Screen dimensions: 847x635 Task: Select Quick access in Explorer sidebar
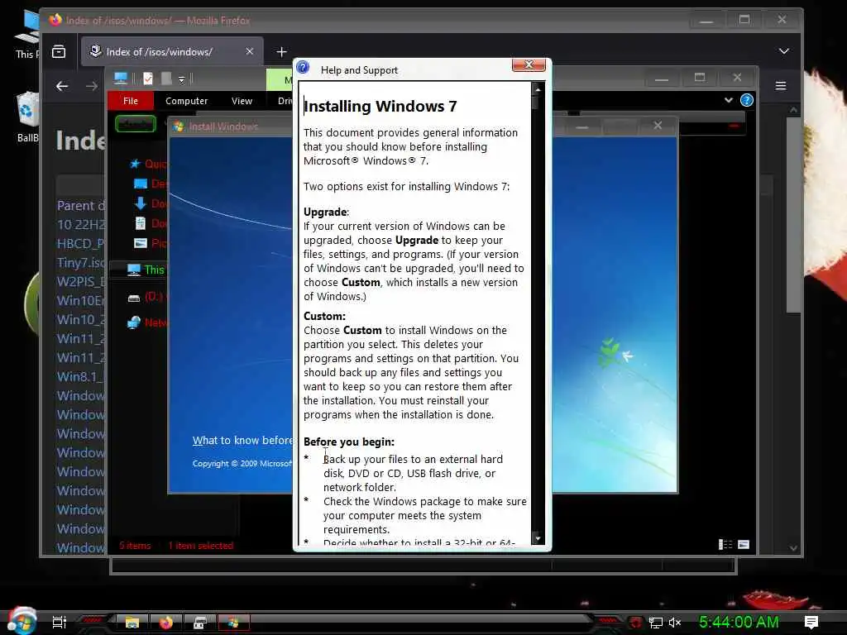[149, 164]
